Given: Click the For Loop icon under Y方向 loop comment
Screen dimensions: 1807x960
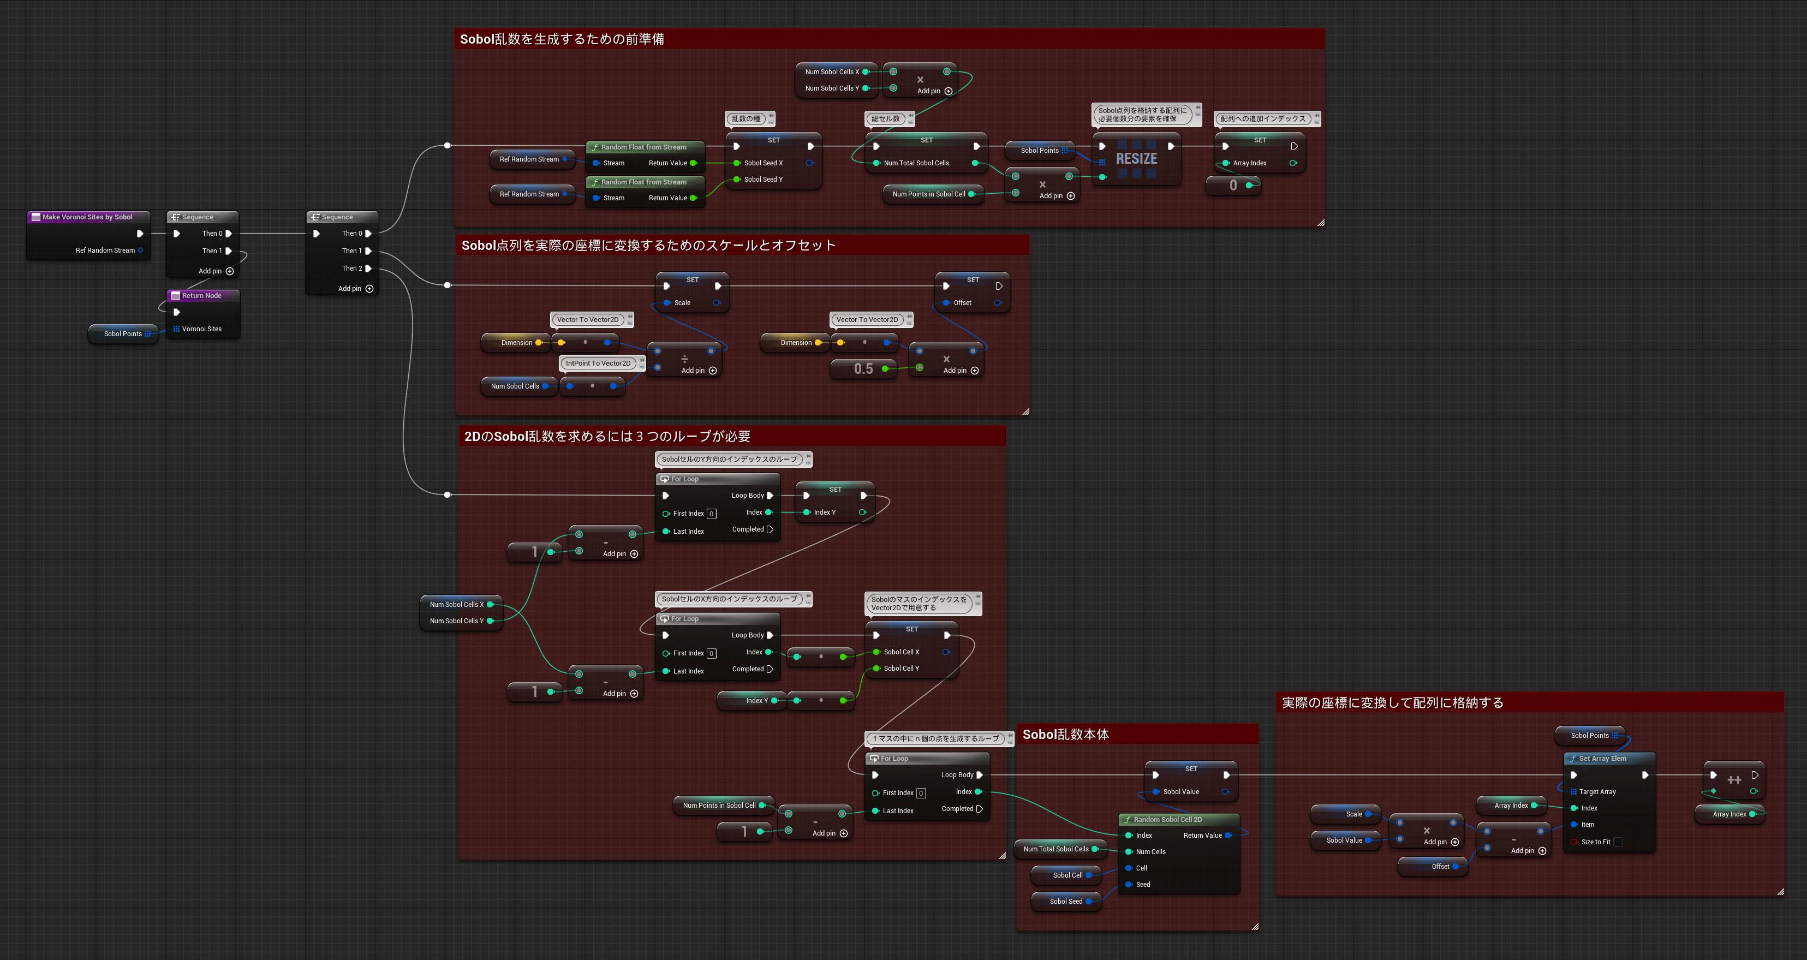Looking at the screenshot, I should pyautogui.click(x=664, y=479).
